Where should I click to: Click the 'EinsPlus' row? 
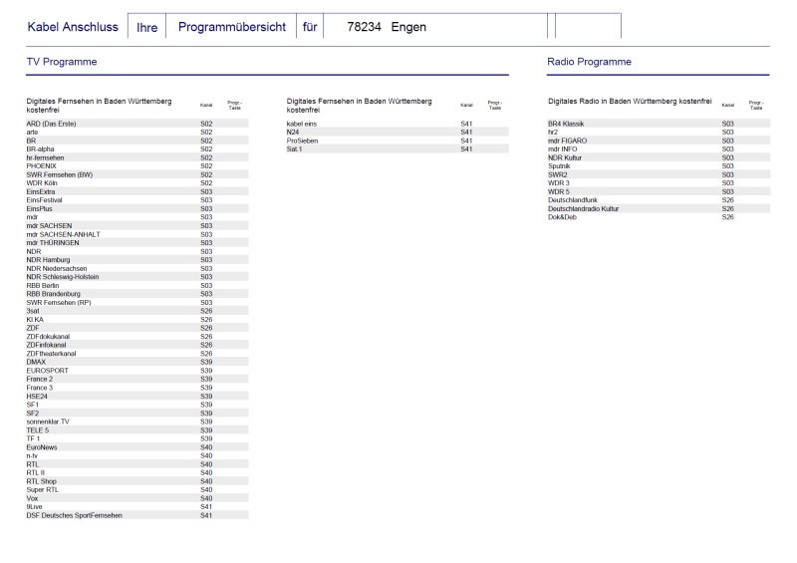point(137,208)
